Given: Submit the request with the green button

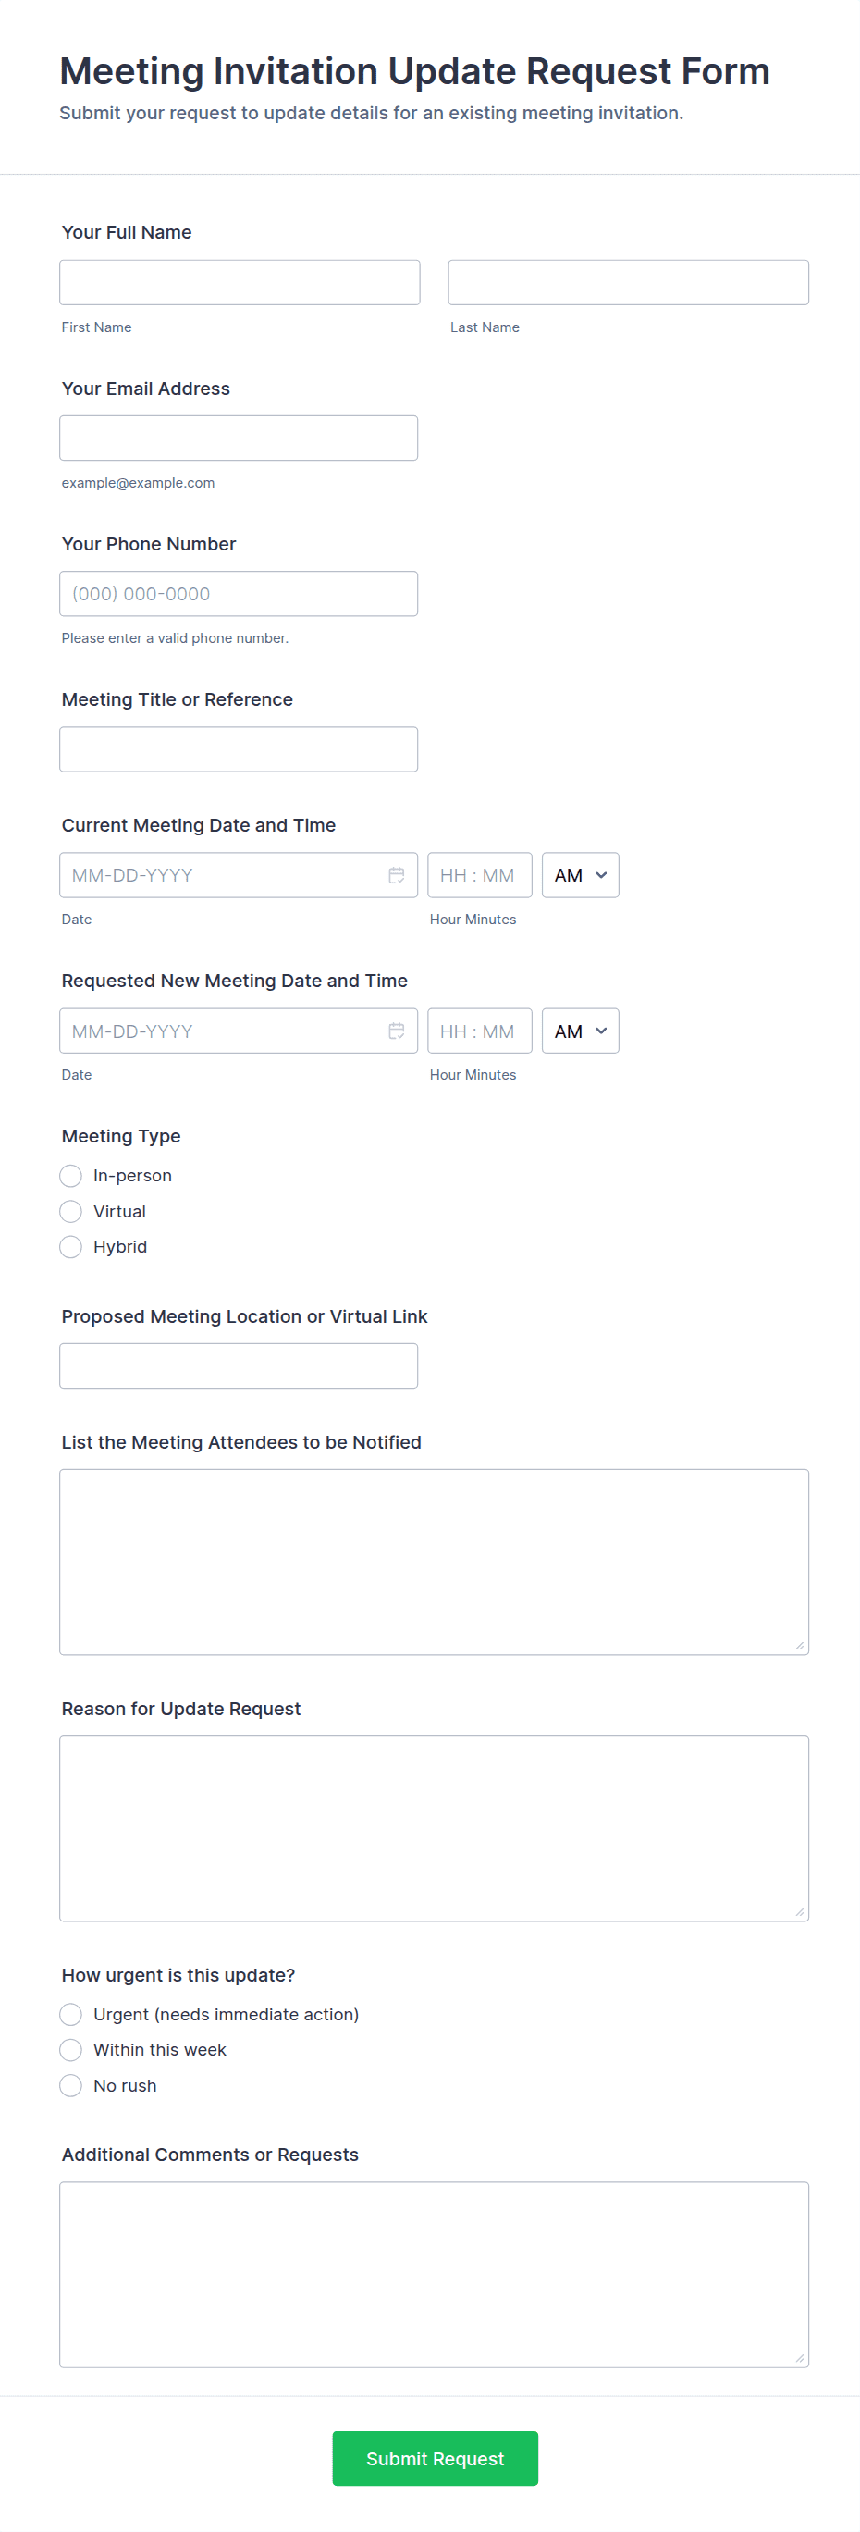Looking at the screenshot, I should point(435,2457).
